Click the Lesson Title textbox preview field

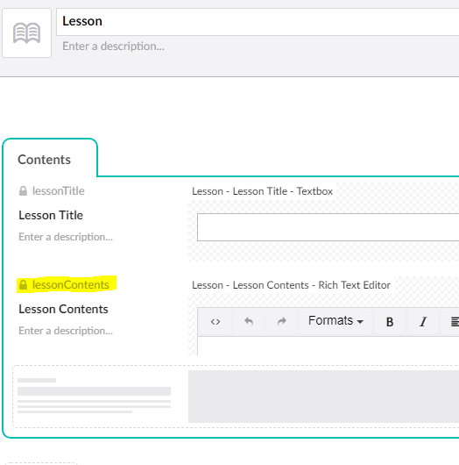click(328, 227)
